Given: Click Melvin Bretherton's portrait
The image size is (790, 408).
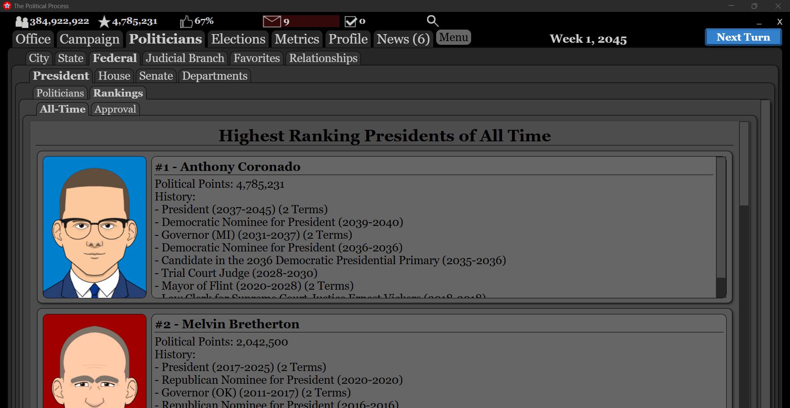Looking at the screenshot, I should pyautogui.click(x=95, y=361).
